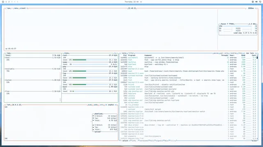Select the btrfs-transaction process row
The width and height of the screenshot is (263, 147).
pyautogui.click(x=188, y=129)
